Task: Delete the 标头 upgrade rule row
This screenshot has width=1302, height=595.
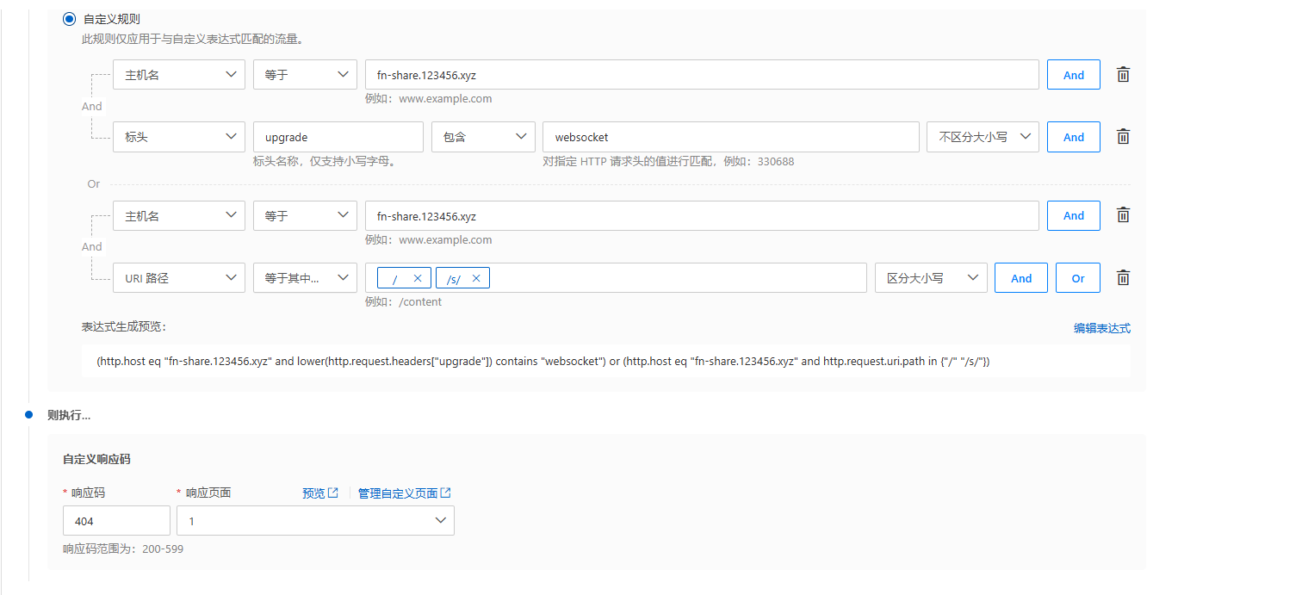Action: tap(1123, 137)
